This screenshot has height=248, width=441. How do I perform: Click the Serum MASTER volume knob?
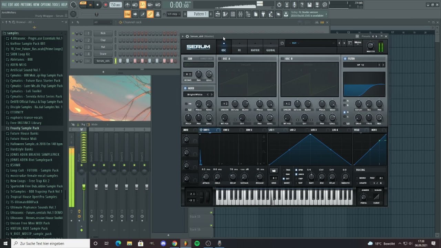tap(370, 45)
